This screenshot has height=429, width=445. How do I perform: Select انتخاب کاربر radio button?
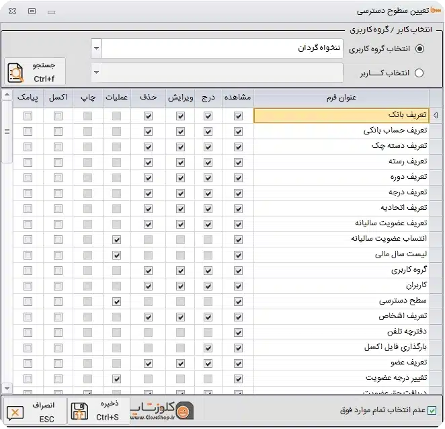click(x=419, y=73)
